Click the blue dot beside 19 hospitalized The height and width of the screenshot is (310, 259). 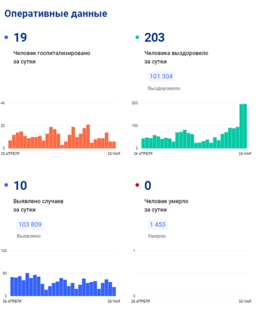[6, 37]
